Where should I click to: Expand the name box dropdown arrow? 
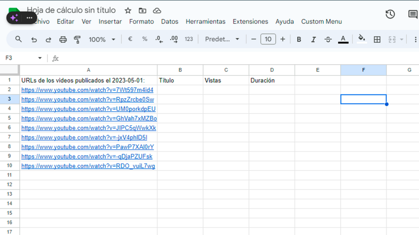[40, 58]
